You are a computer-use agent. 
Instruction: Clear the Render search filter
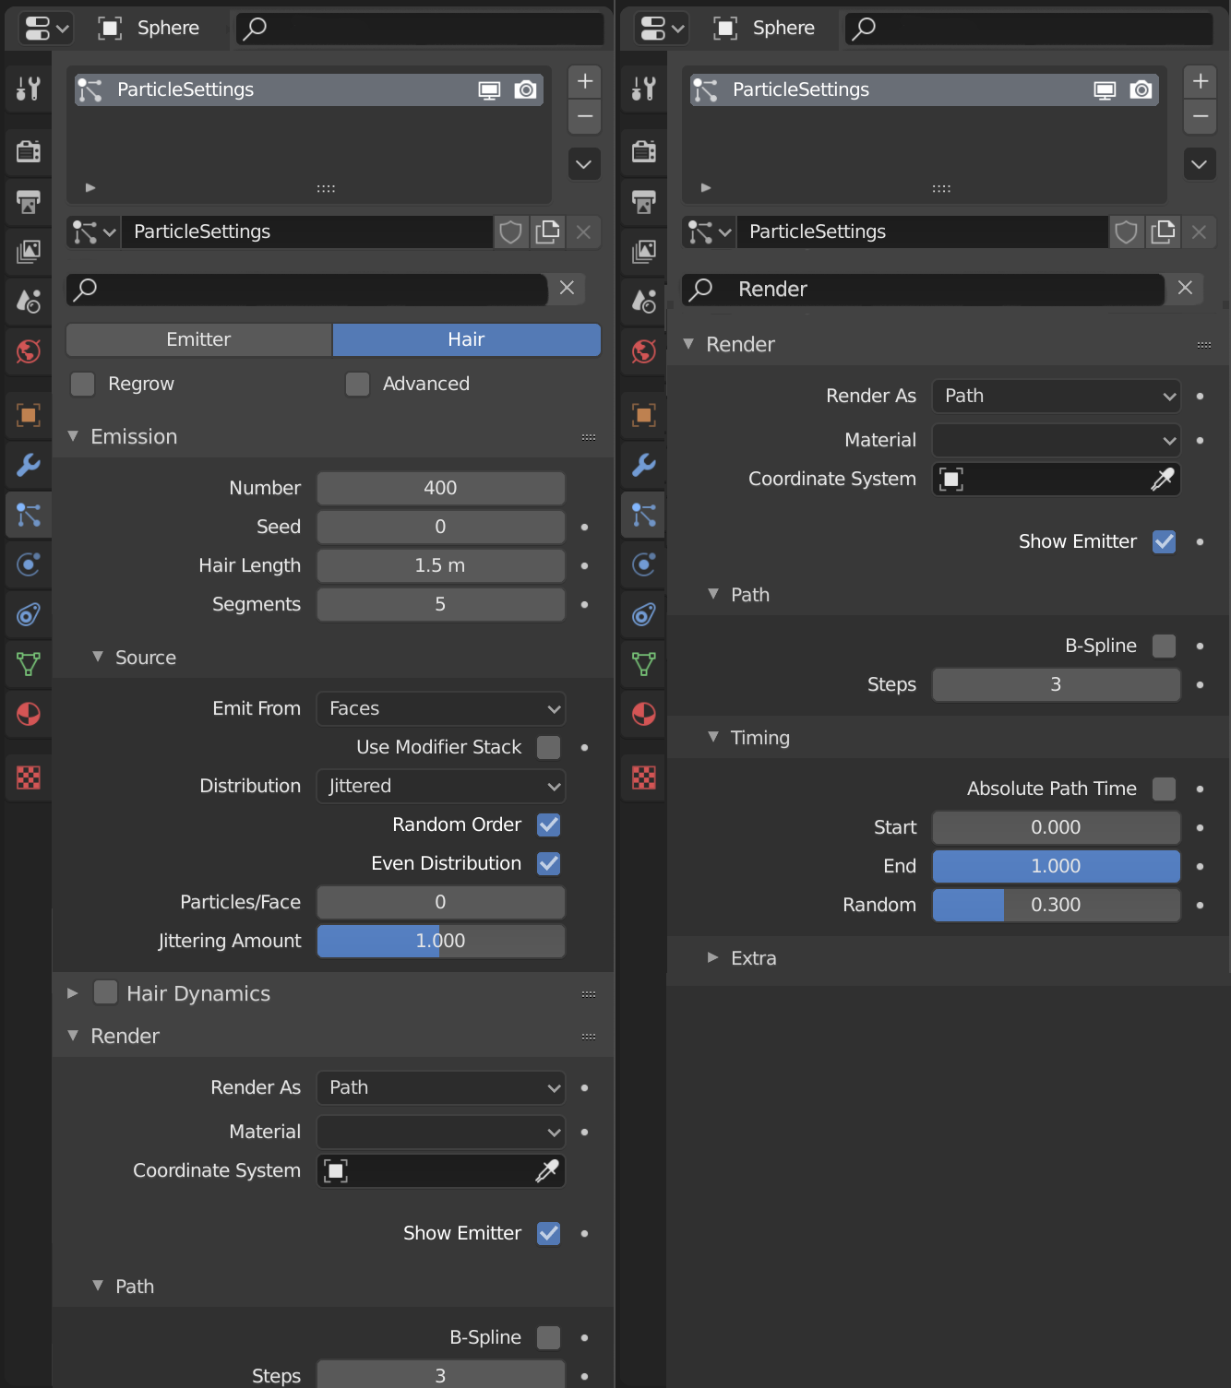(1185, 288)
